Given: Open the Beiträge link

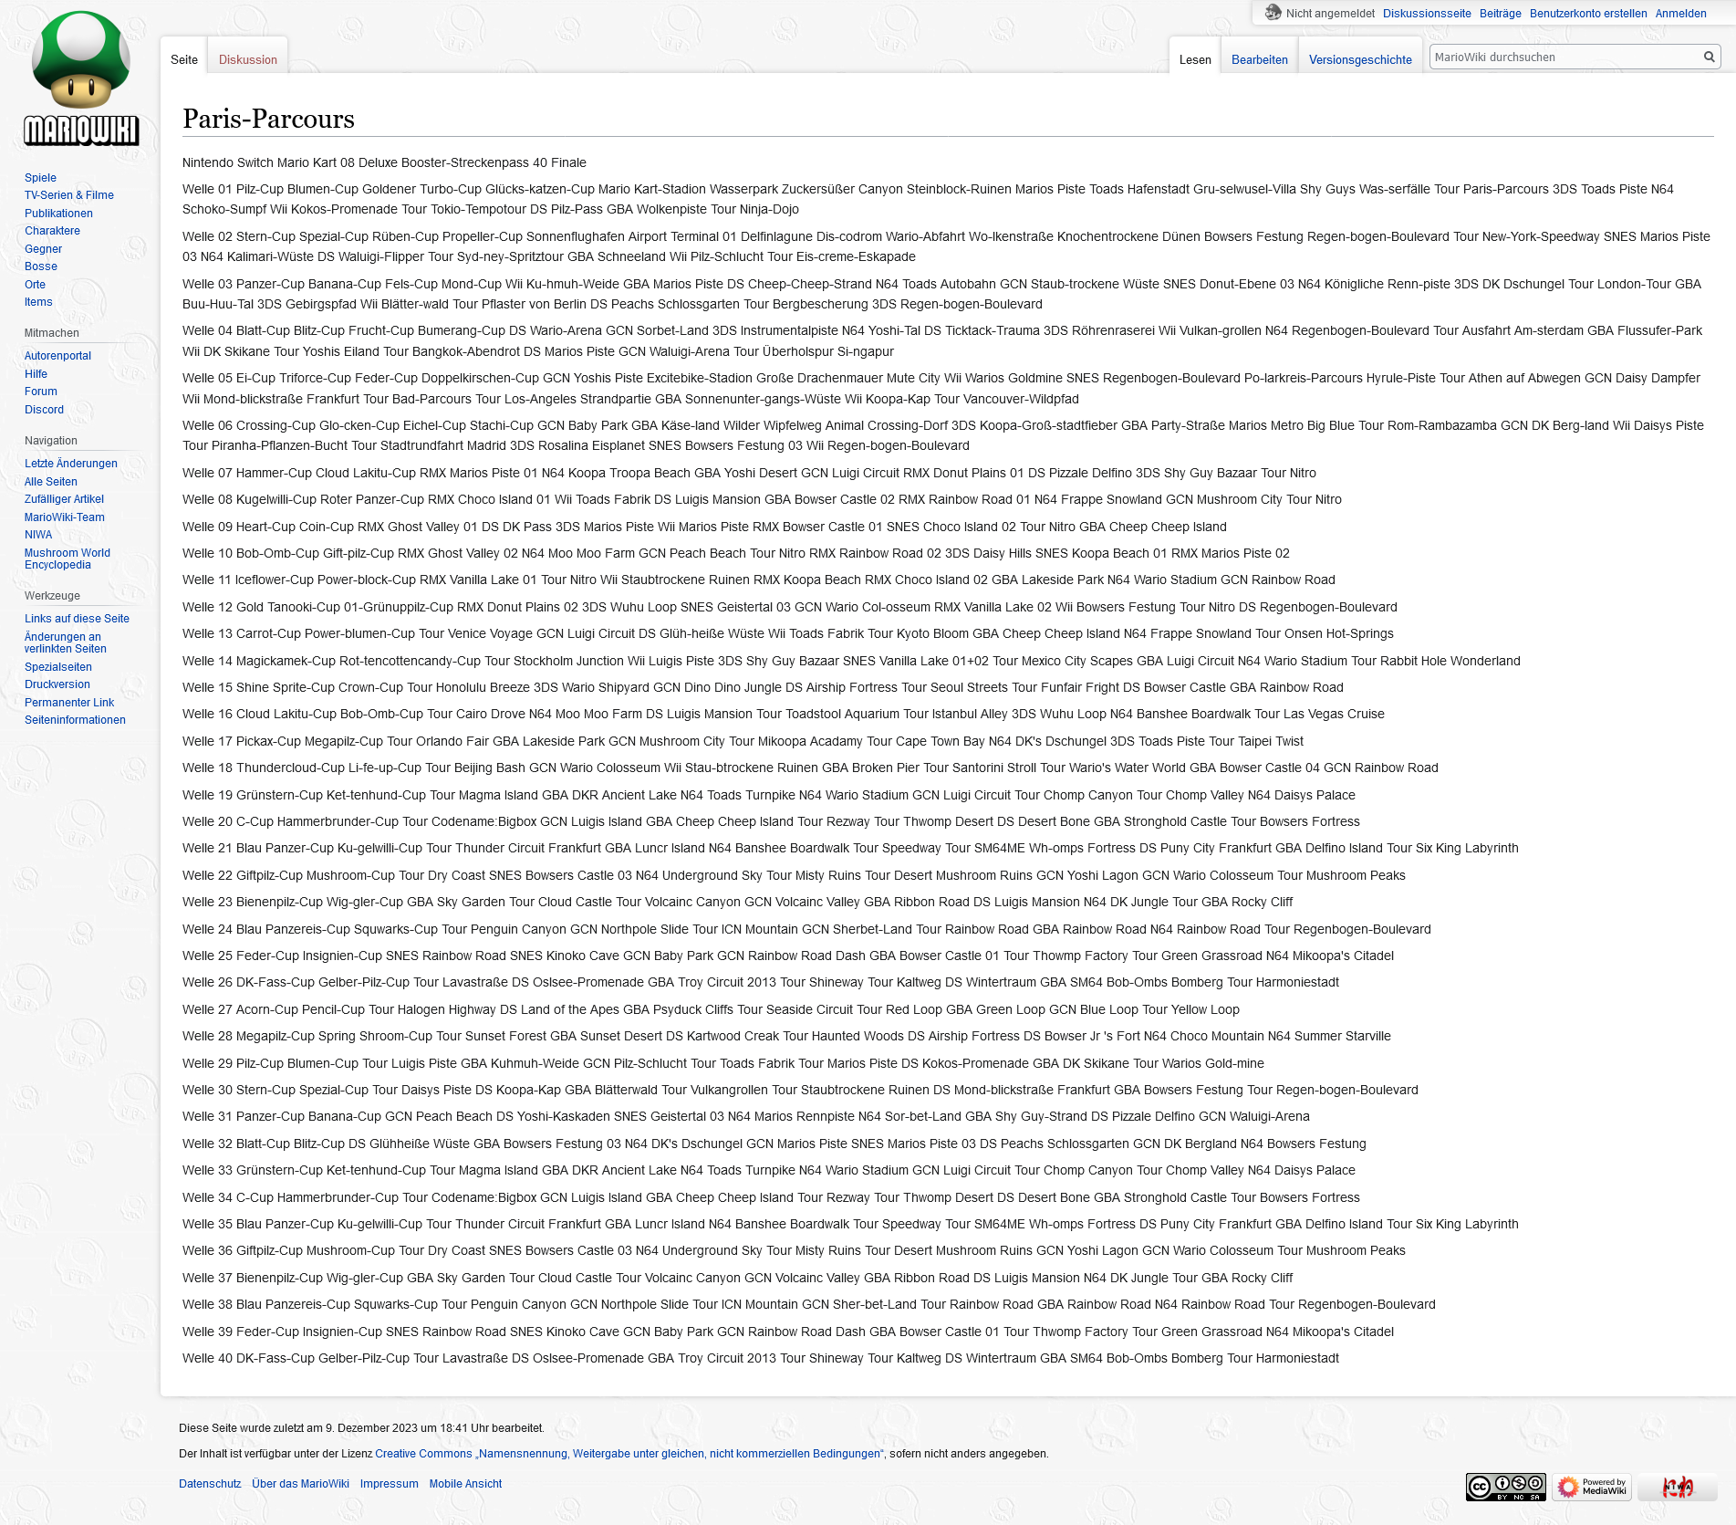Looking at the screenshot, I should pyautogui.click(x=1501, y=14).
